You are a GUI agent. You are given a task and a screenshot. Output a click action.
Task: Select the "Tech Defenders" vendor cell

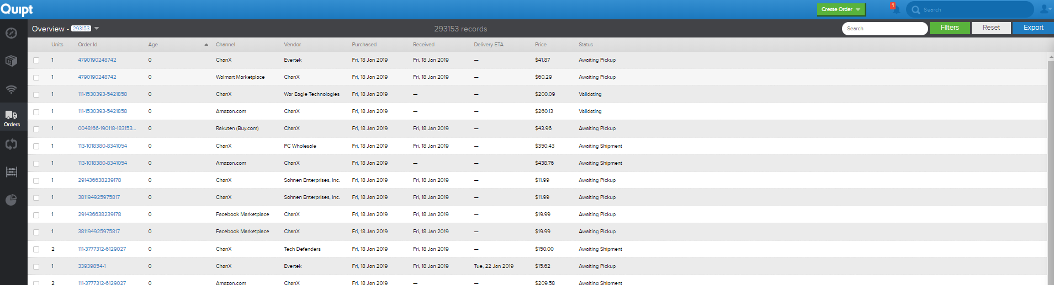(x=302, y=249)
